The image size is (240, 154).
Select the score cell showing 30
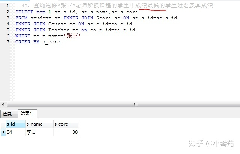[66, 132]
